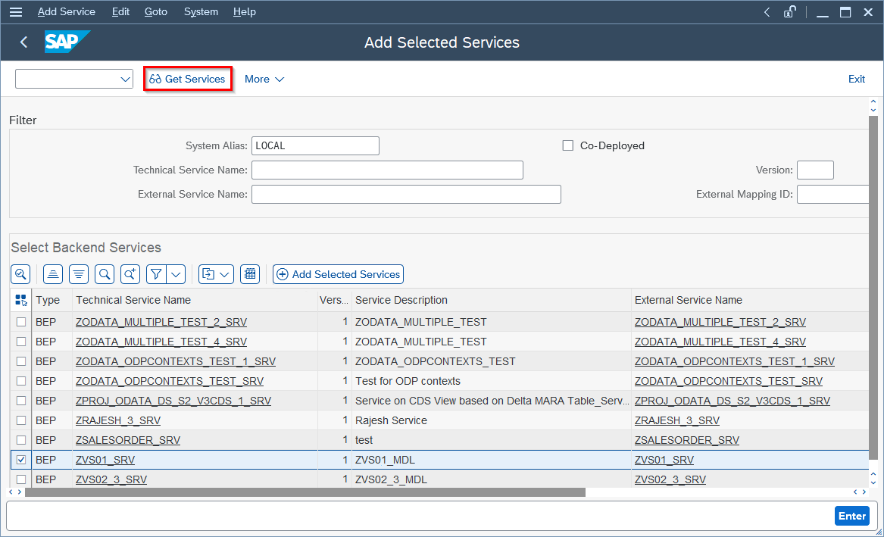Viewport: 884px width, 537px height.
Task: Uncheck the ZVS01_SRV service row
Action: point(20,460)
